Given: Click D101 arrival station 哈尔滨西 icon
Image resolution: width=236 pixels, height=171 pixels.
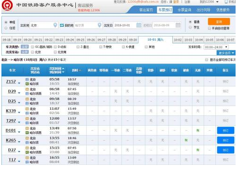Looking at the screenshot, I should [27, 133].
